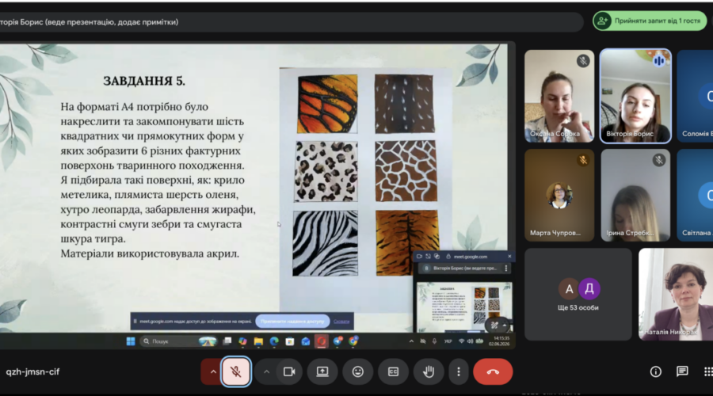Expand hidden tray icons chevron
This screenshot has width=713, height=396.
(x=411, y=341)
